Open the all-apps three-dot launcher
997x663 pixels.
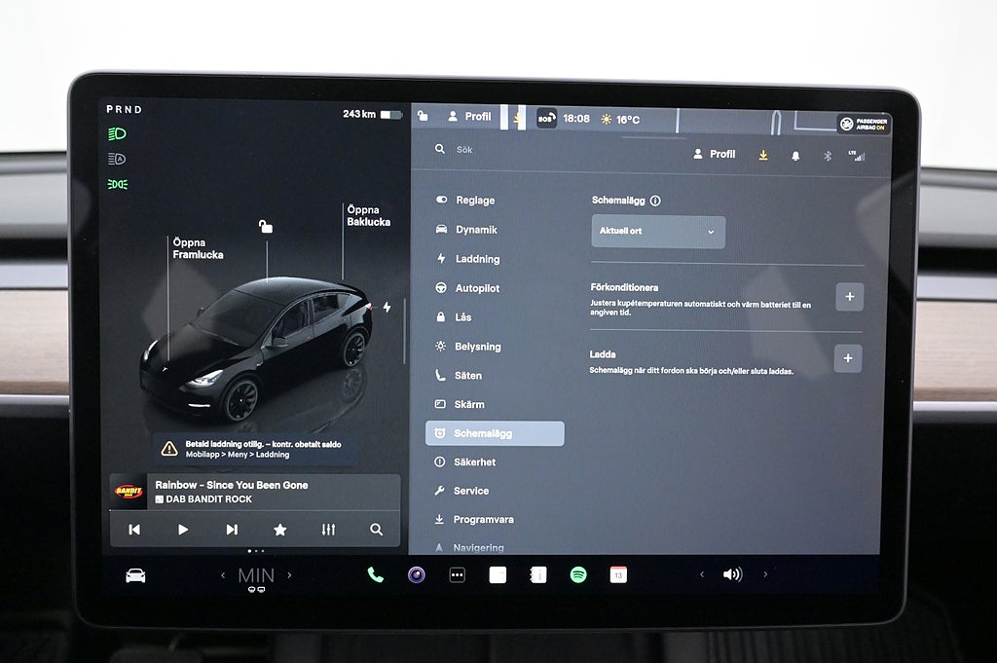click(x=457, y=574)
